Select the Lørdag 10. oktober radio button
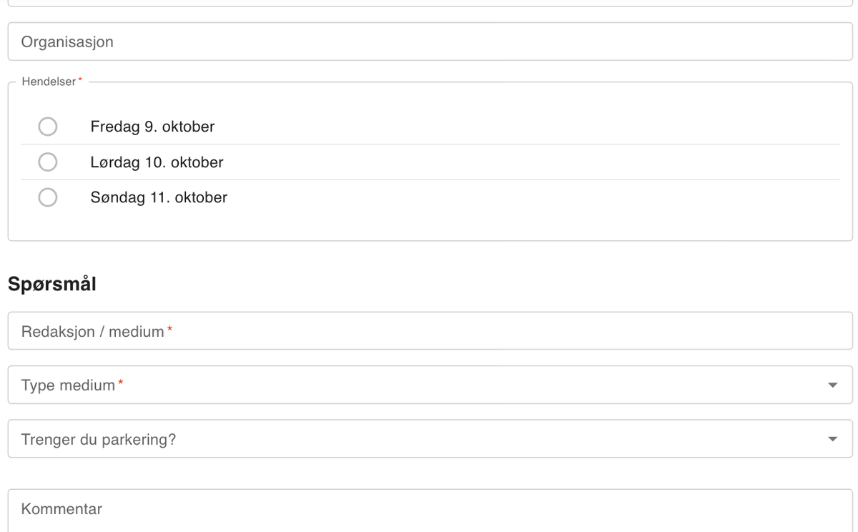Image resolution: width=858 pixels, height=532 pixels. (48, 162)
